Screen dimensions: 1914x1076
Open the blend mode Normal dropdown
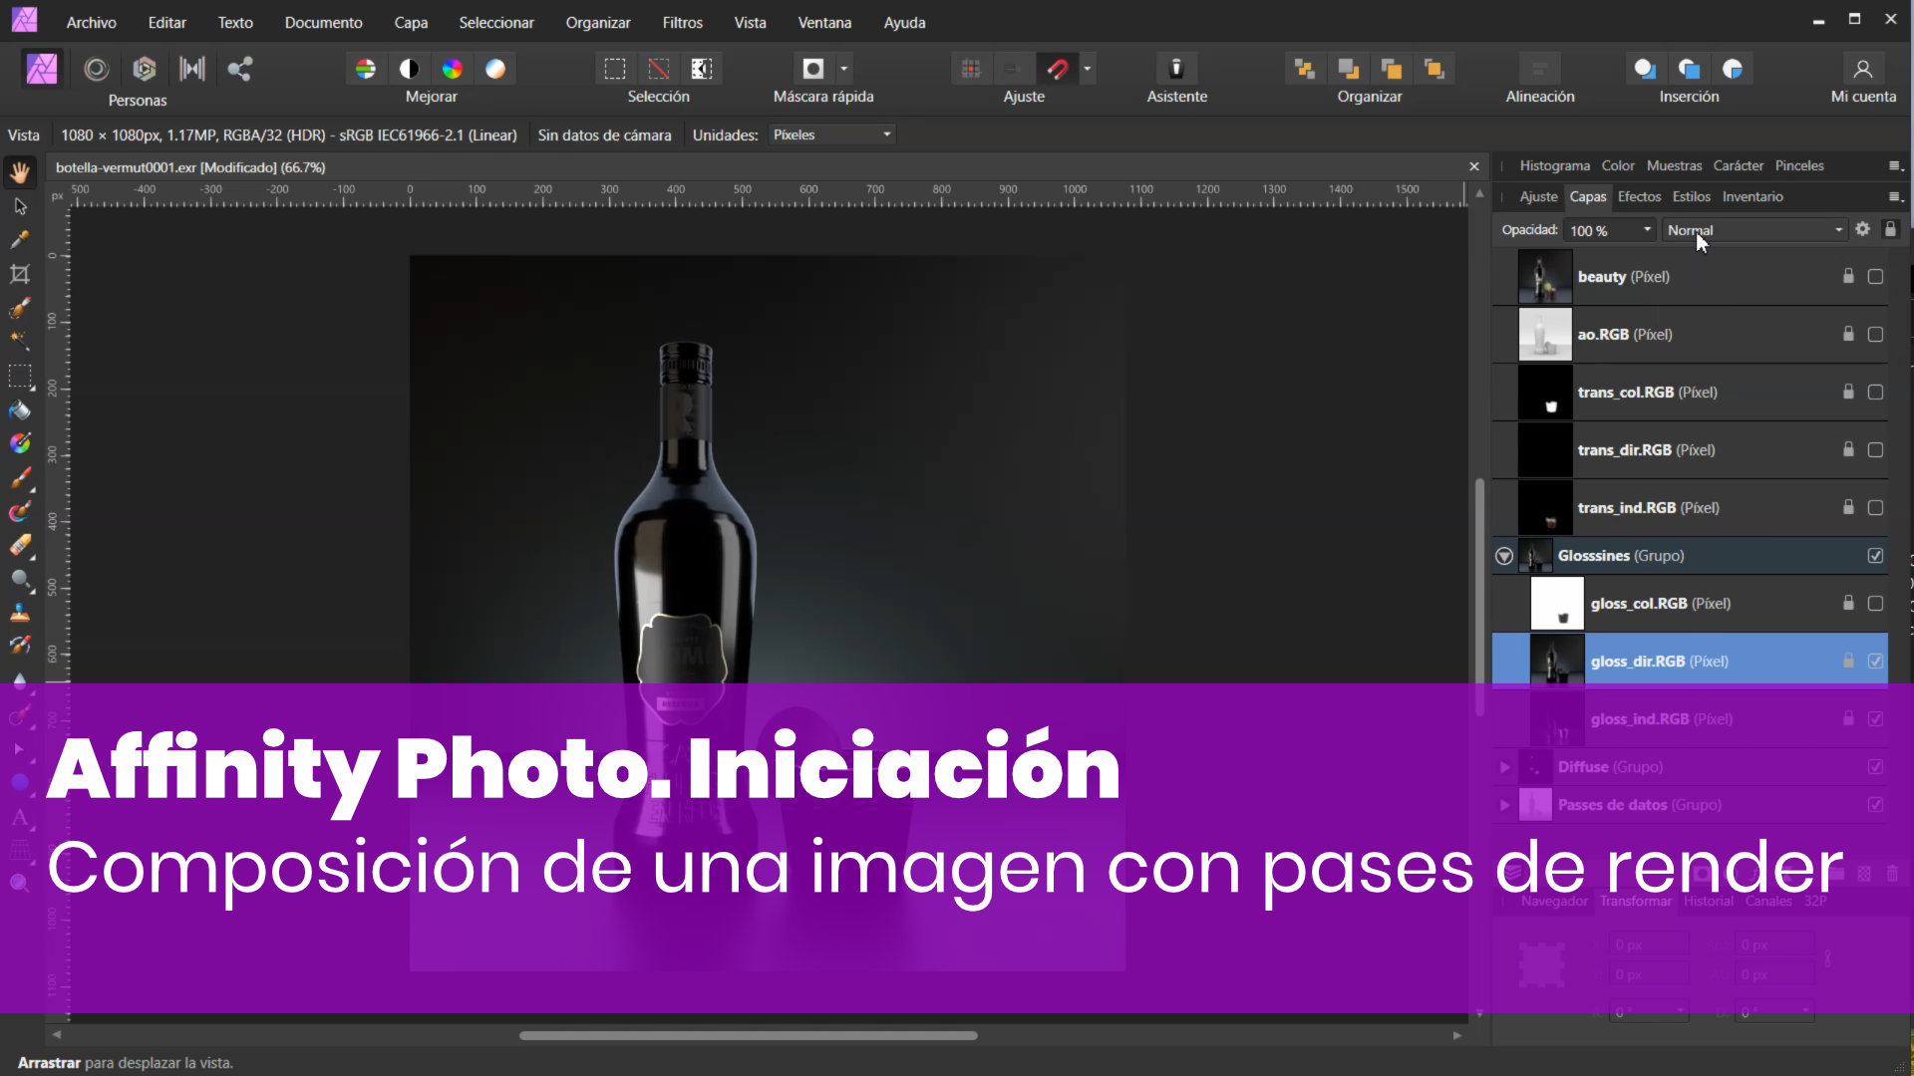pos(1755,230)
